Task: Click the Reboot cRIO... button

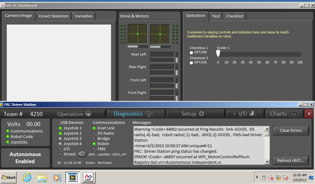Action: pyautogui.click(x=290, y=161)
